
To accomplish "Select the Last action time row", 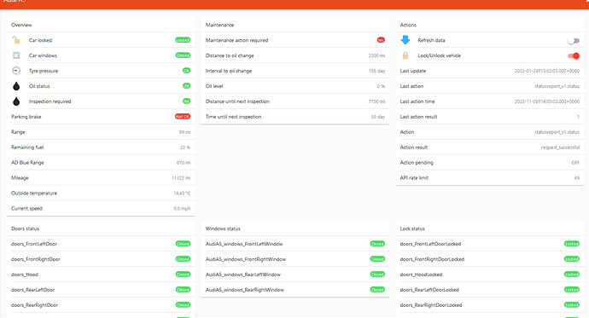I will pyautogui.click(x=490, y=101).
